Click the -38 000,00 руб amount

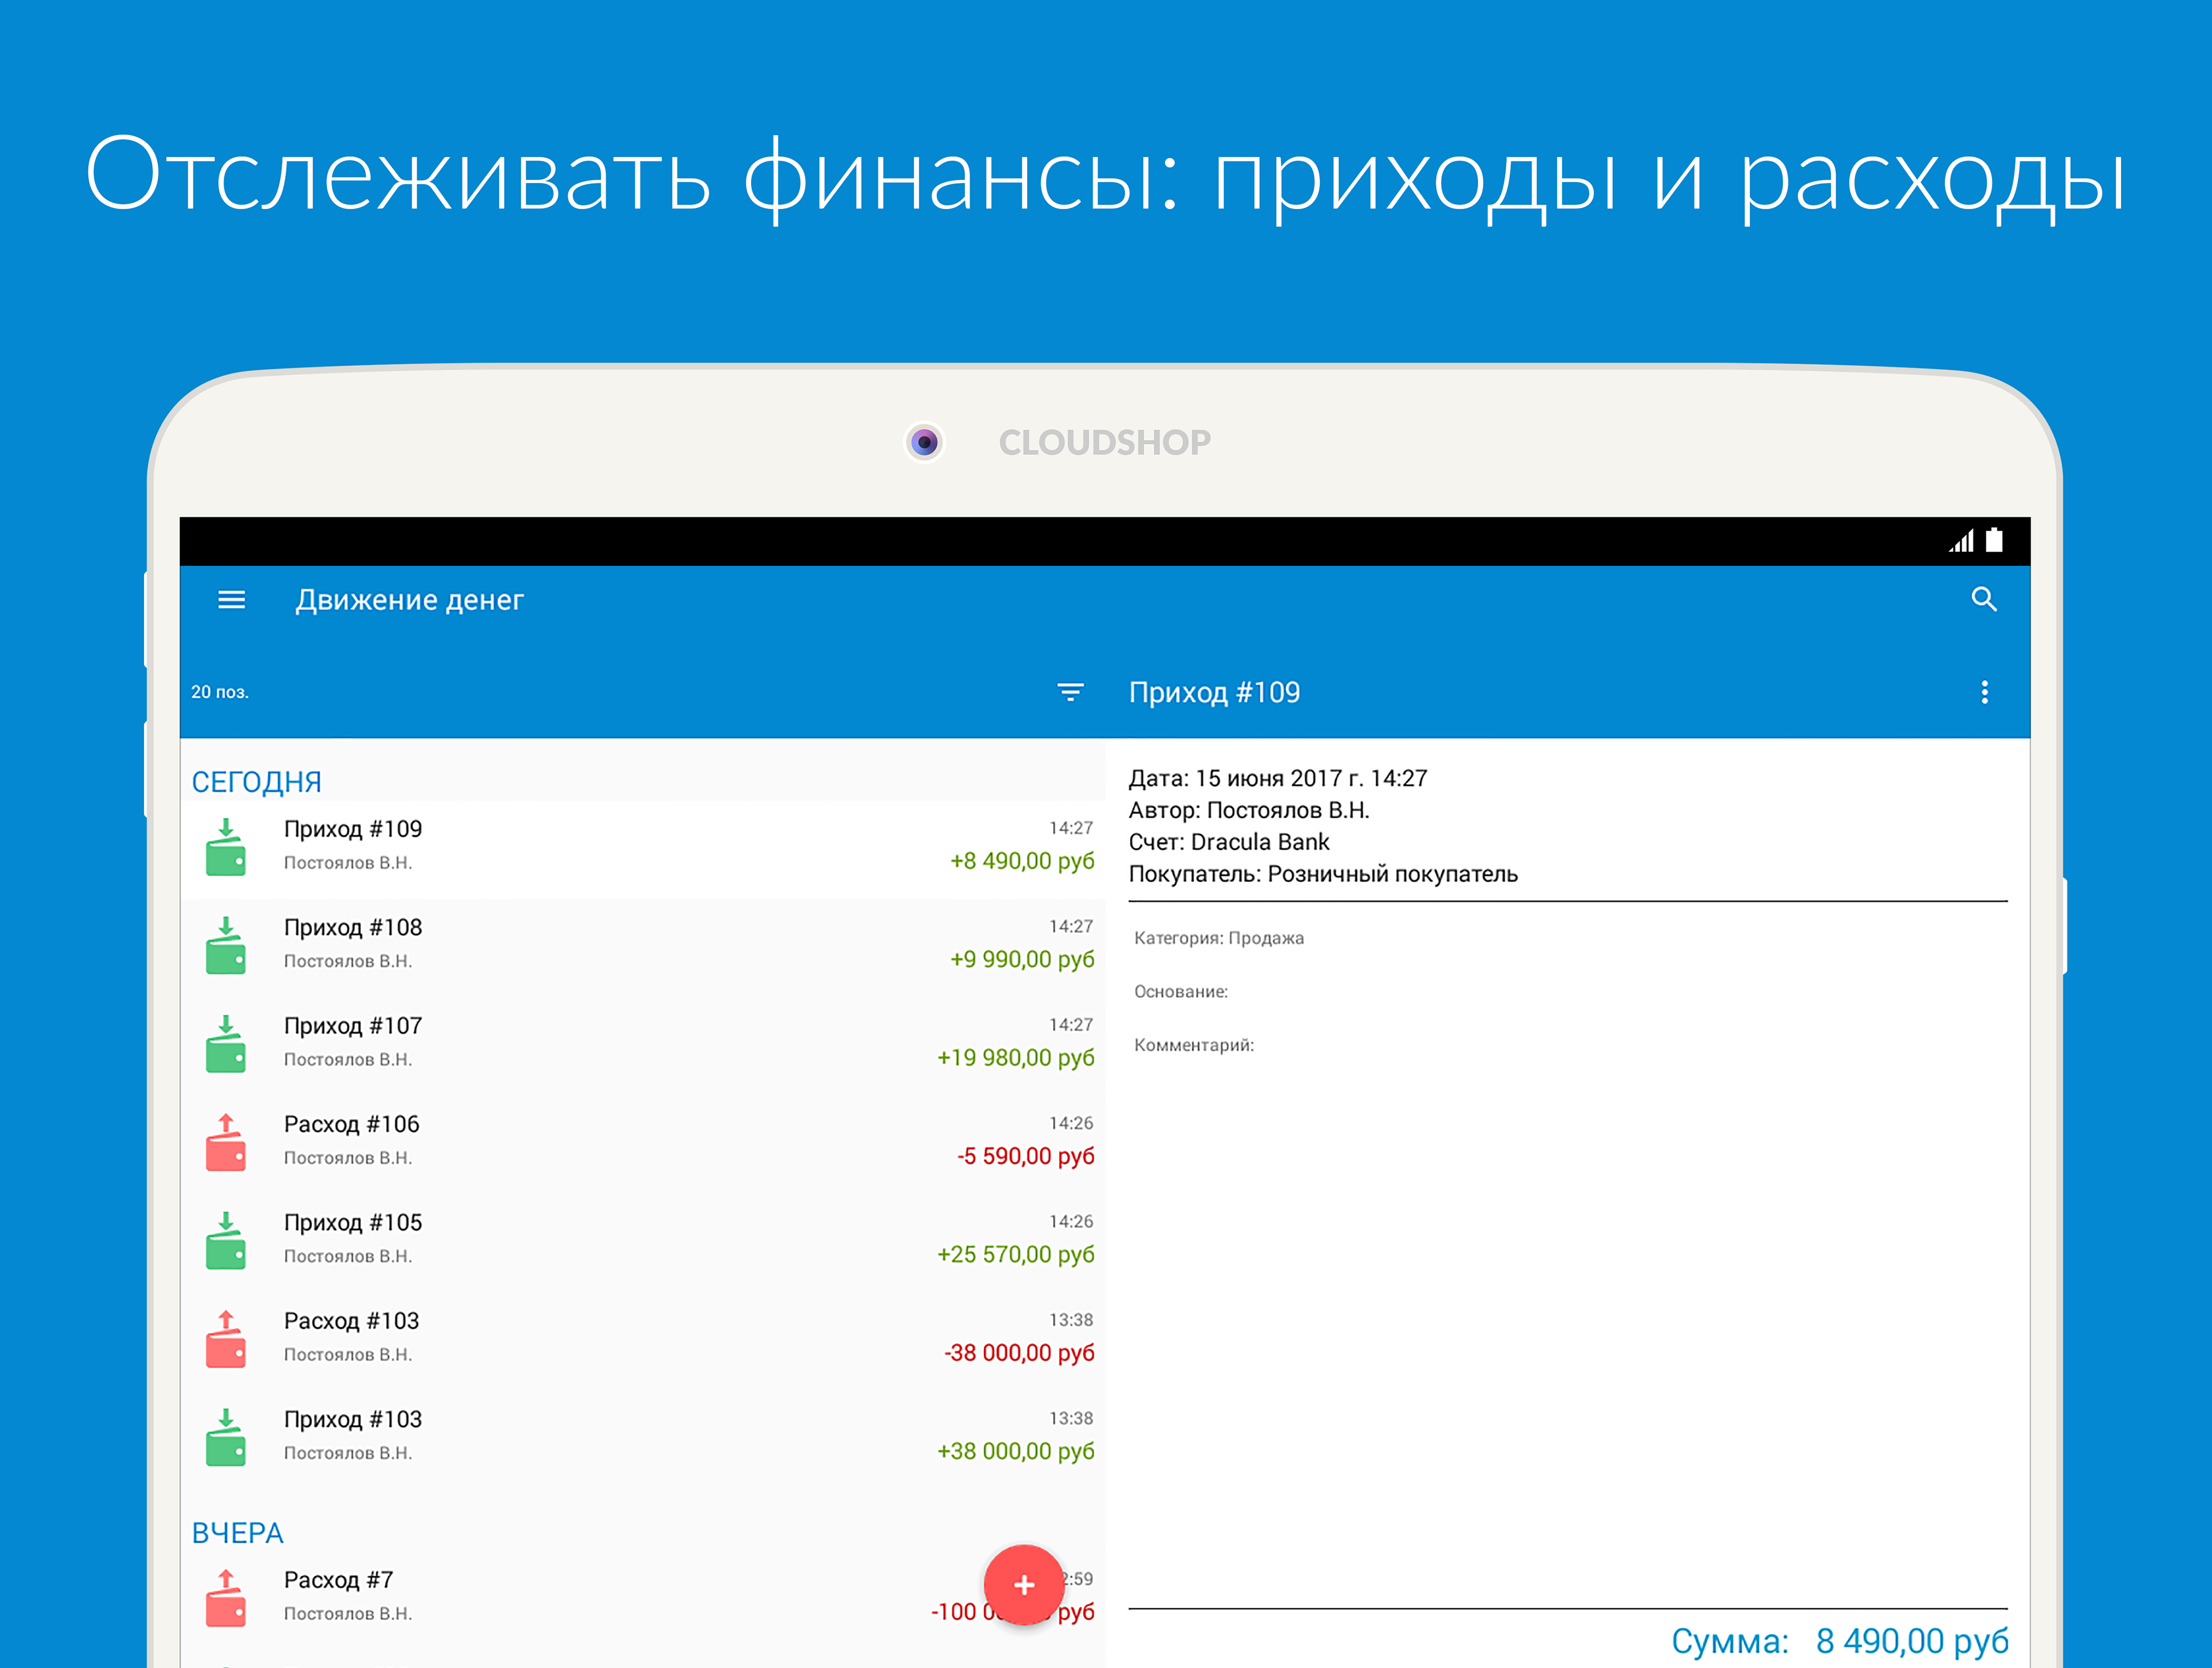(x=1019, y=1353)
